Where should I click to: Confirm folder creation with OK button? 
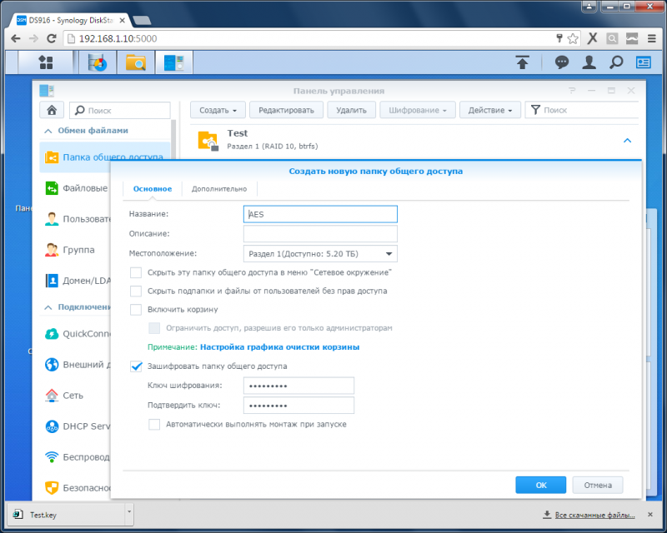(540, 485)
